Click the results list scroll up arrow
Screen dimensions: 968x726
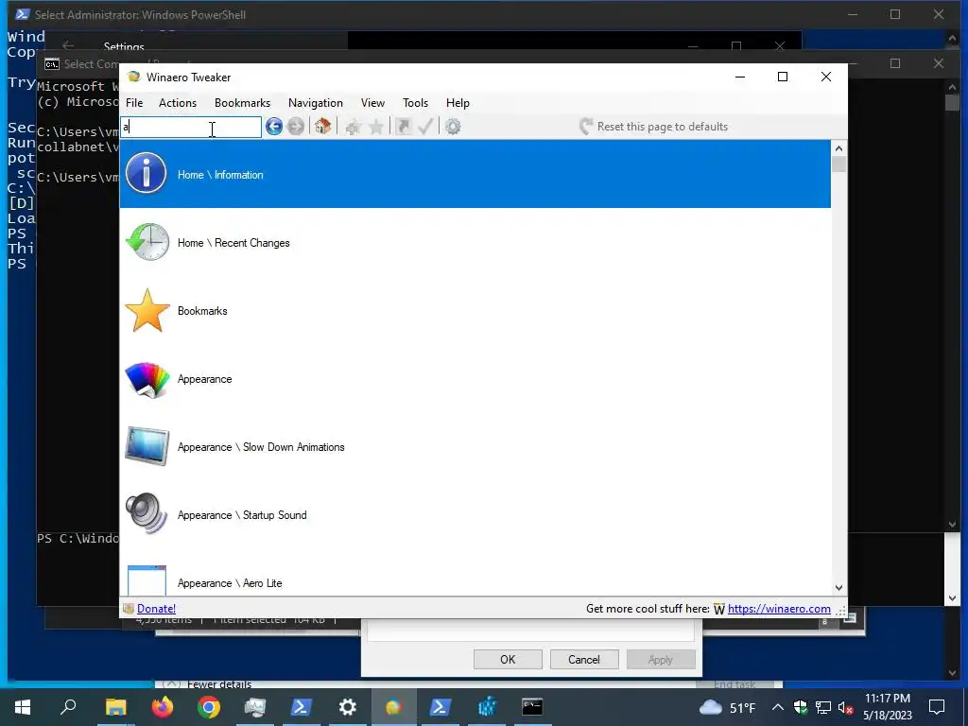coord(838,148)
